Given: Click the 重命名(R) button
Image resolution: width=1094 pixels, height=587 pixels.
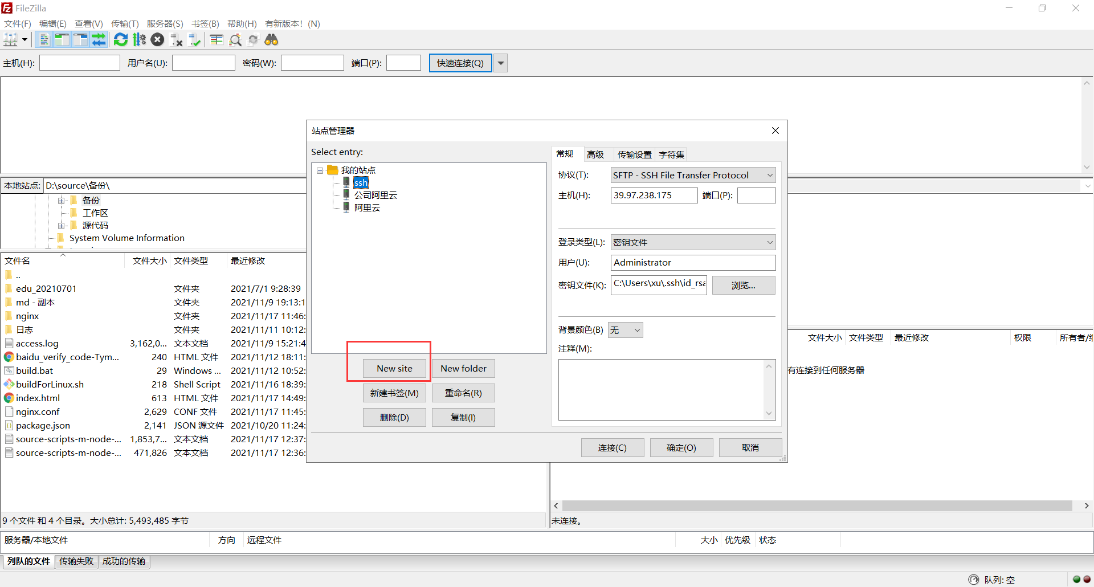Looking at the screenshot, I should click(x=463, y=393).
